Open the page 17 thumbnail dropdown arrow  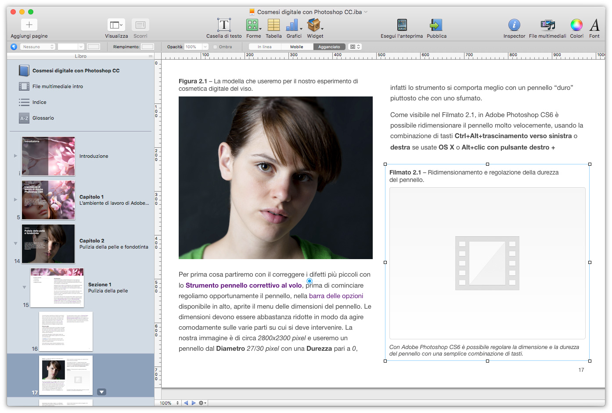click(102, 392)
